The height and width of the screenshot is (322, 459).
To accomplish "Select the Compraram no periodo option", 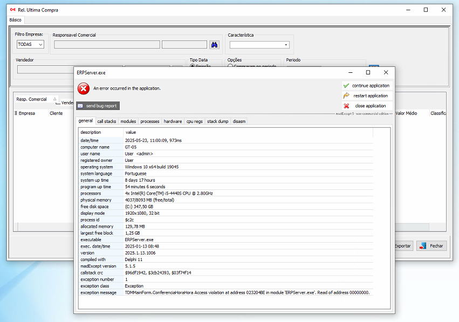I will pos(230,67).
